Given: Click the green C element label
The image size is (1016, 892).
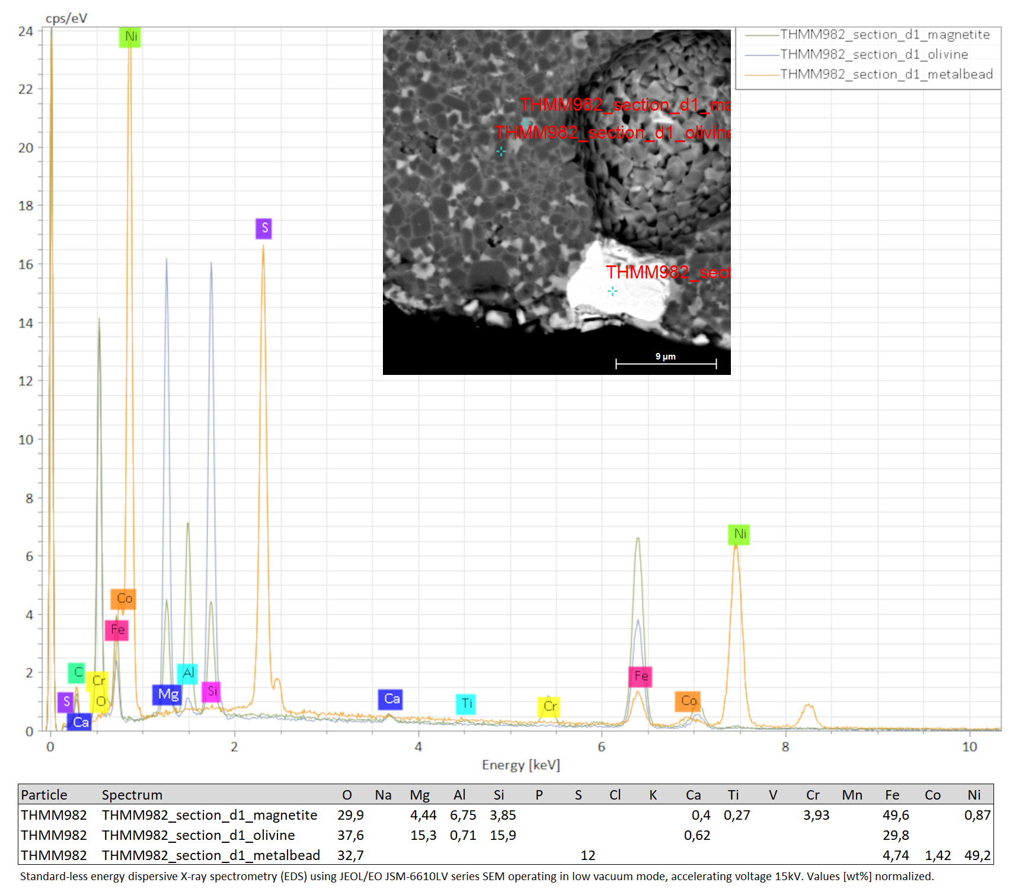Looking at the screenshot, I should (x=77, y=673).
